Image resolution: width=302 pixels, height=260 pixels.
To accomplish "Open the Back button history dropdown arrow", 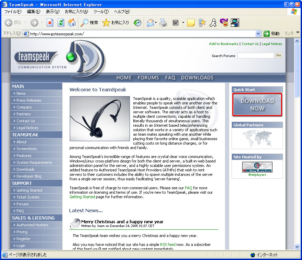I will click(25, 23).
